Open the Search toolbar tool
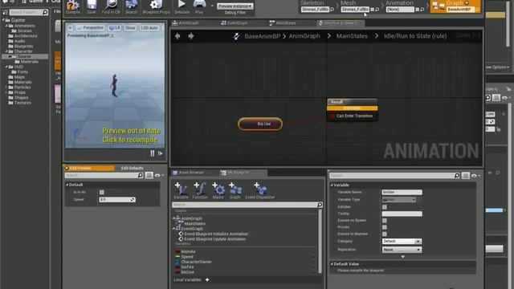Viewport: 514px width, 289px height. (x=131, y=6)
